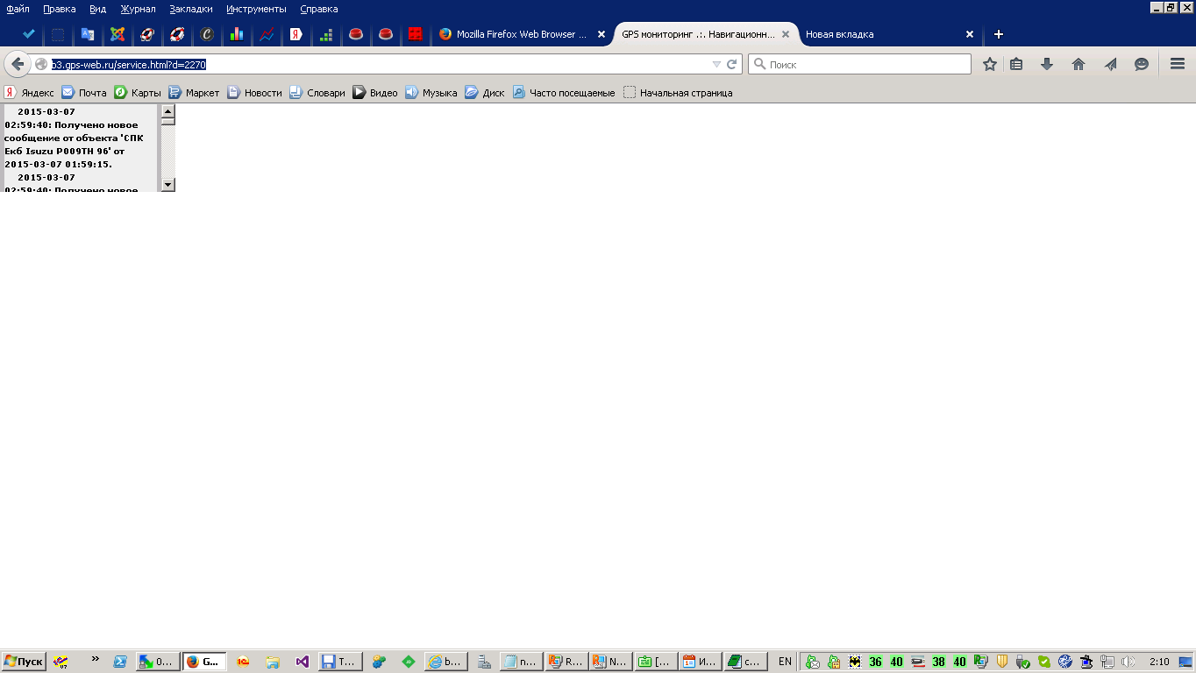This screenshot has width=1196, height=673.
Task: Go to the home page via house icon
Action: point(1079,64)
